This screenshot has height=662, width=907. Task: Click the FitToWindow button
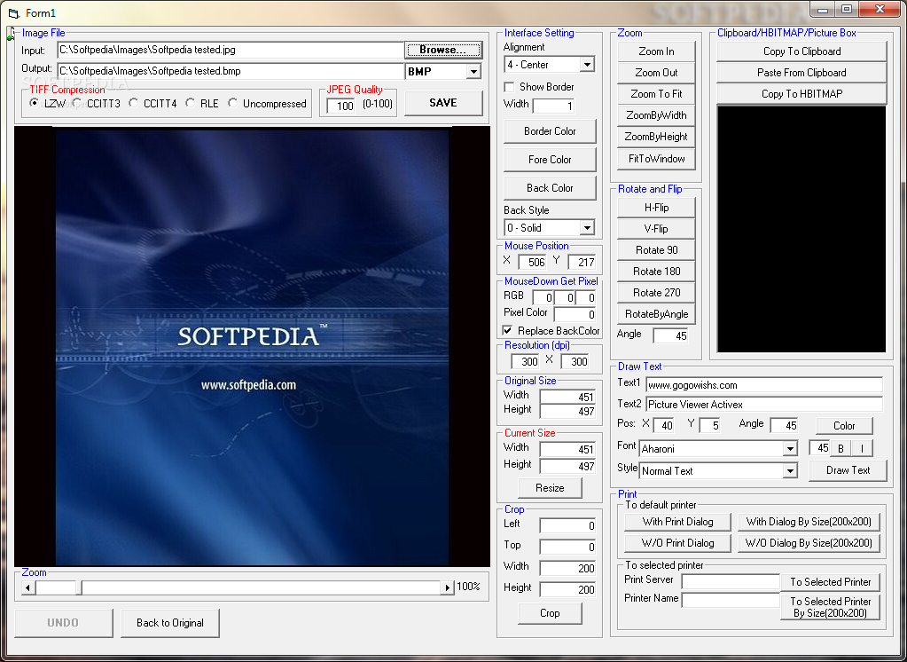(656, 159)
